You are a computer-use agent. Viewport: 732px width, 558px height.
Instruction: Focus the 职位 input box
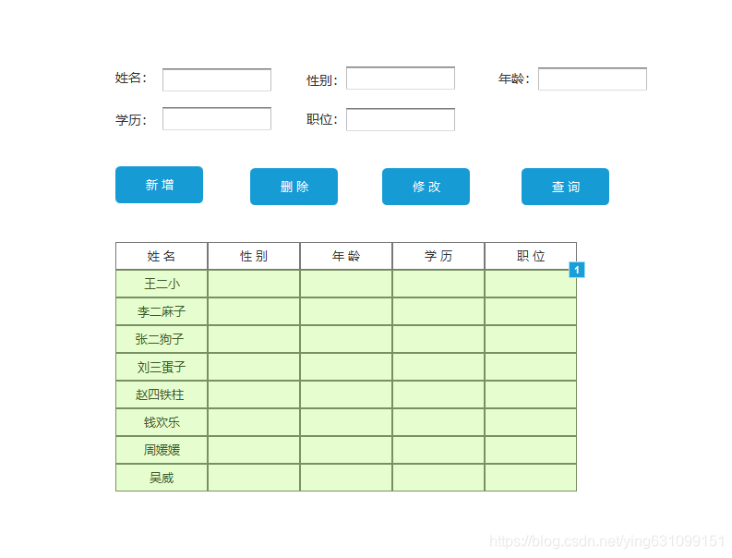click(401, 120)
